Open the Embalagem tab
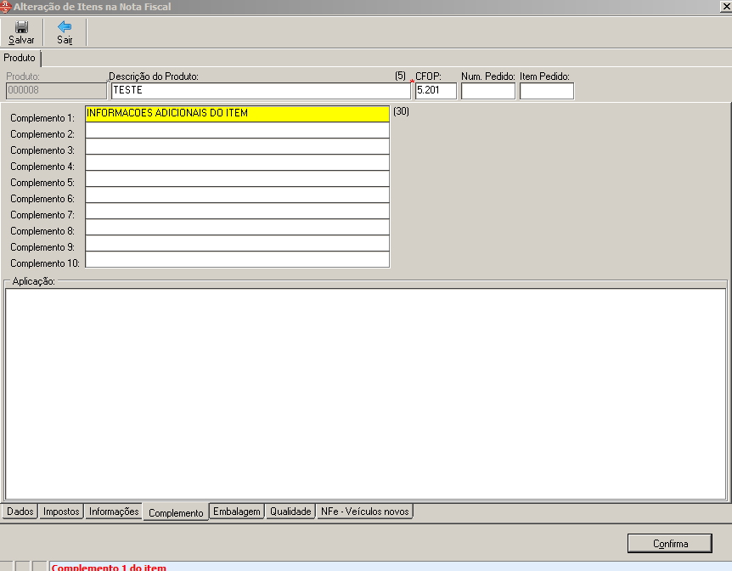Image resolution: width=732 pixels, height=571 pixels. click(237, 512)
